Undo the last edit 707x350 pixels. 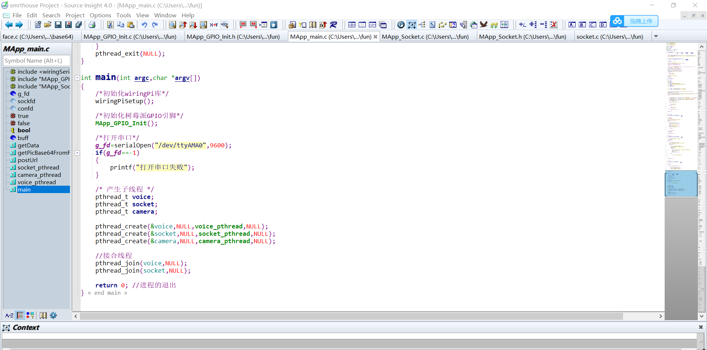144,25
